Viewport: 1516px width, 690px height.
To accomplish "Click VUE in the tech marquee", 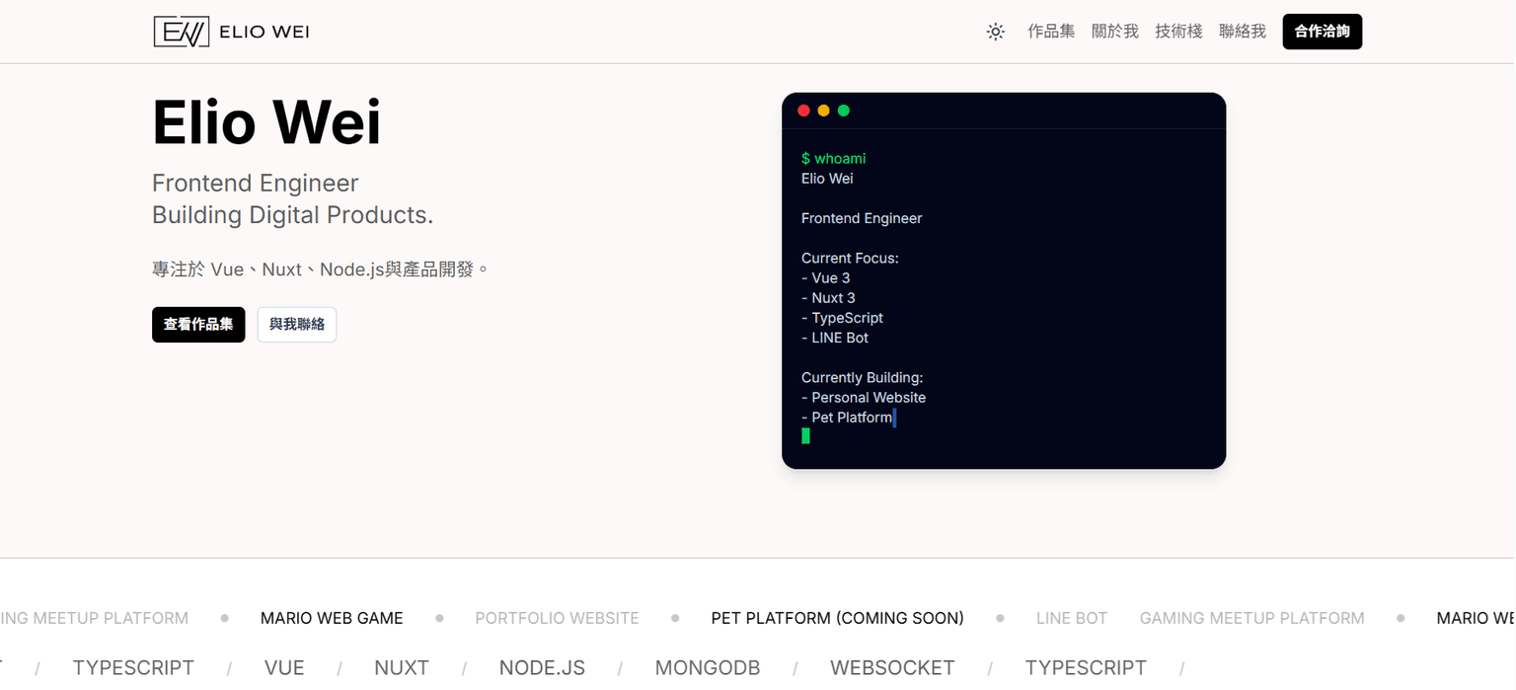I will [x=284, y=668].
